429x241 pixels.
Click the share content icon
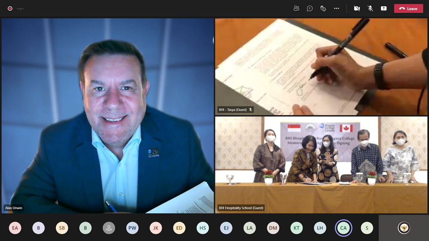click(384, 9)
